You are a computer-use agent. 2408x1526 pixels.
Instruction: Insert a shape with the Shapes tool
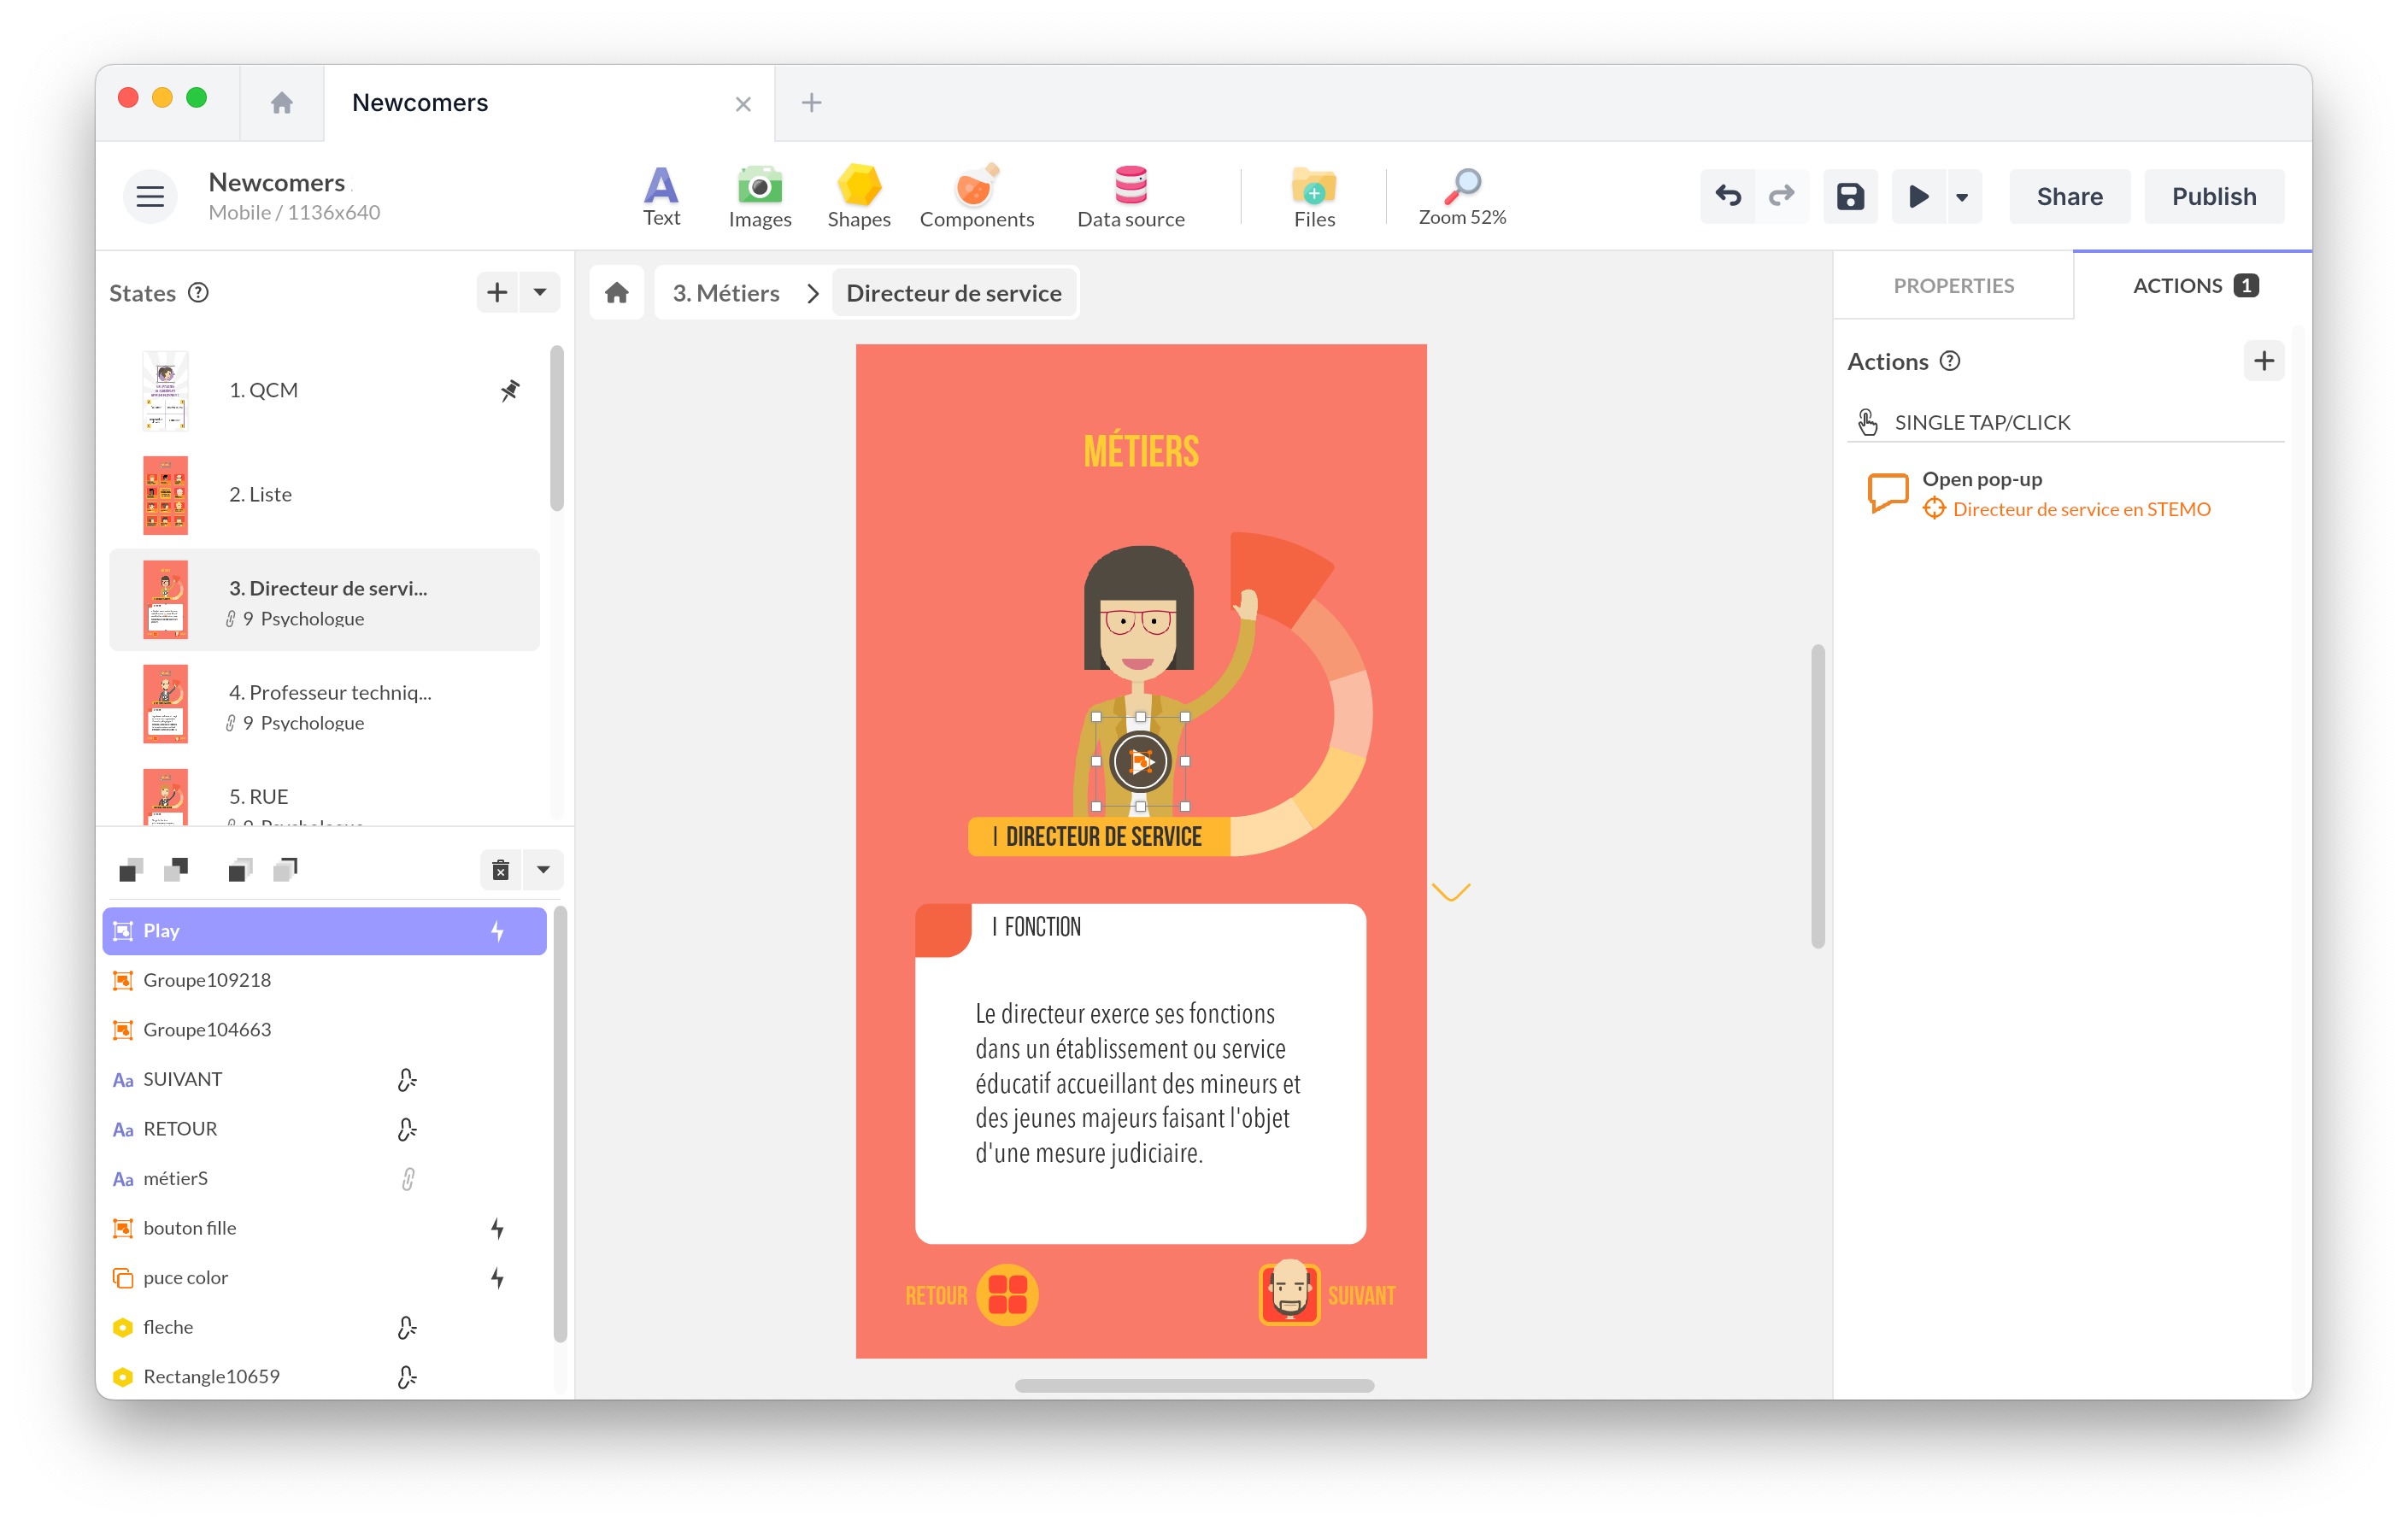[858, 196]
